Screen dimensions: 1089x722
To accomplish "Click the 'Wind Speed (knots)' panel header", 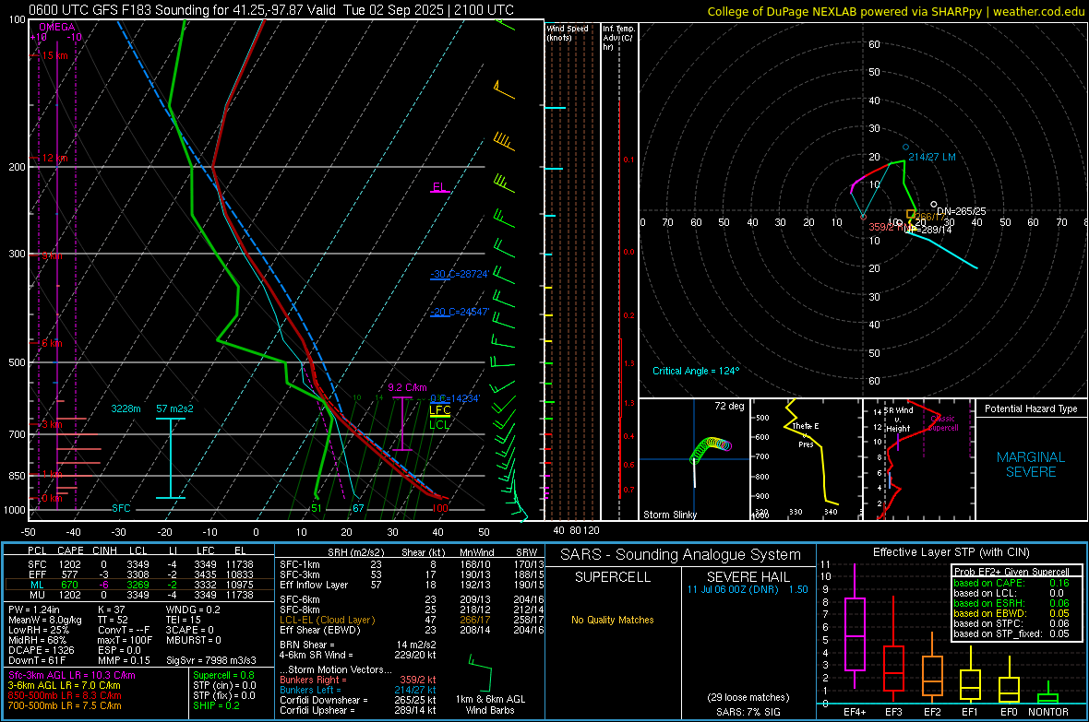I will click(x=568, y=32).
